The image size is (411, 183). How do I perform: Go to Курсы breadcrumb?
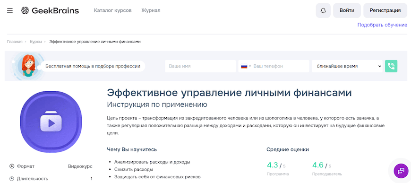(36, 42)
